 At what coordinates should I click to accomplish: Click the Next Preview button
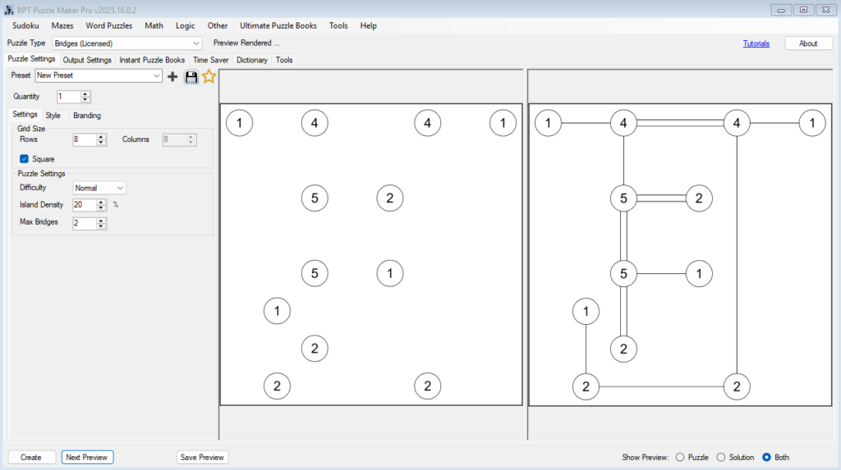click(87, 457)
